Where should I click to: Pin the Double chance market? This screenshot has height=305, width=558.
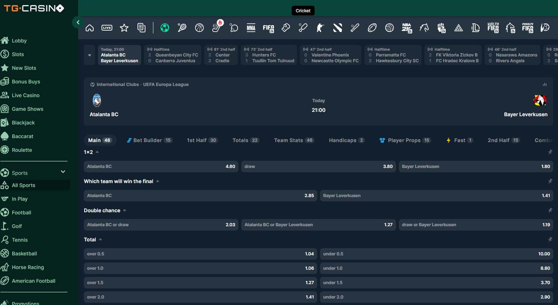(550, 210)
